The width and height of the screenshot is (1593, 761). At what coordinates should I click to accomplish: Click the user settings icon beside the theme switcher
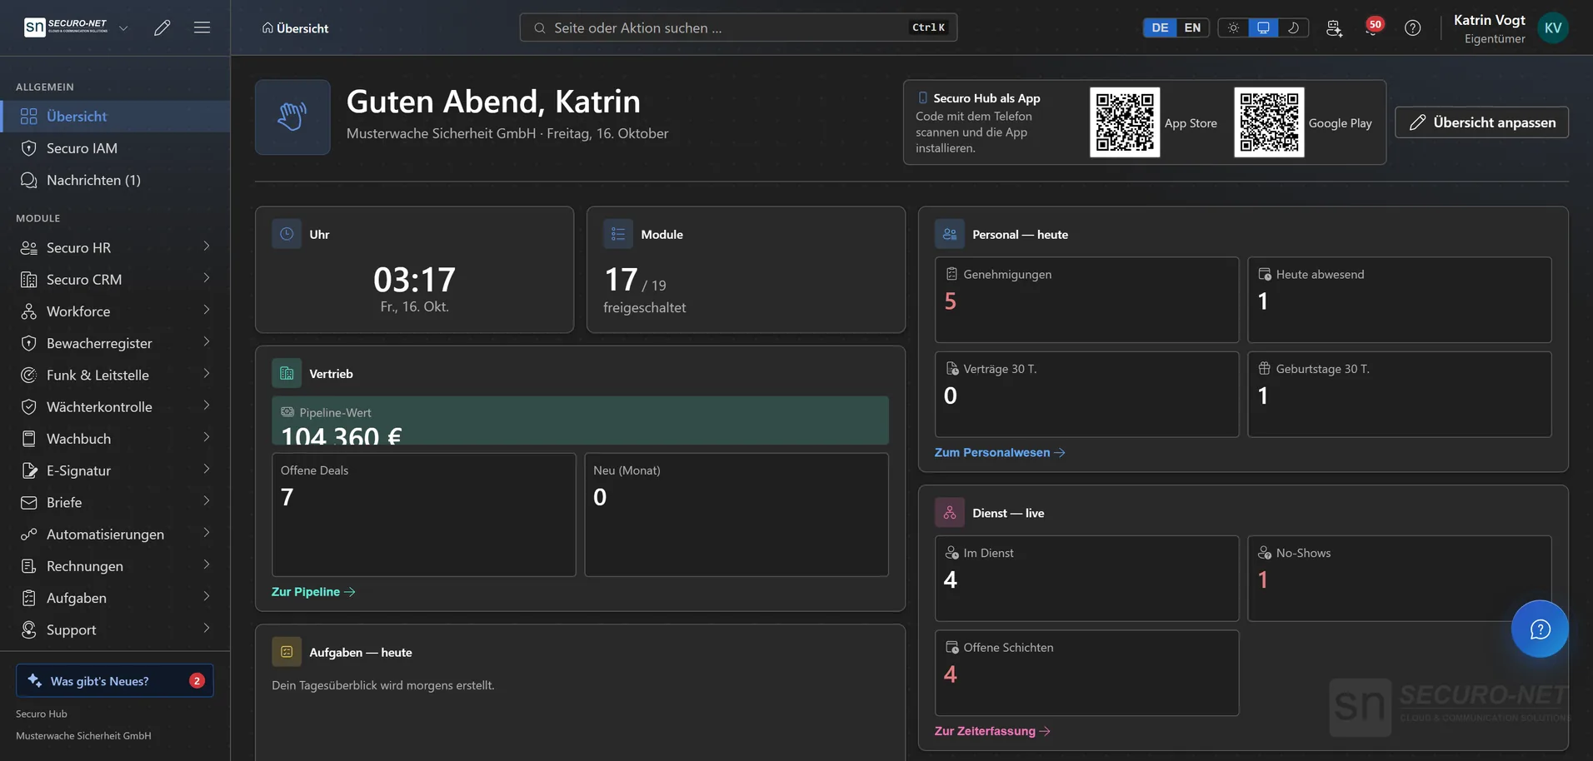(1334, 27)
